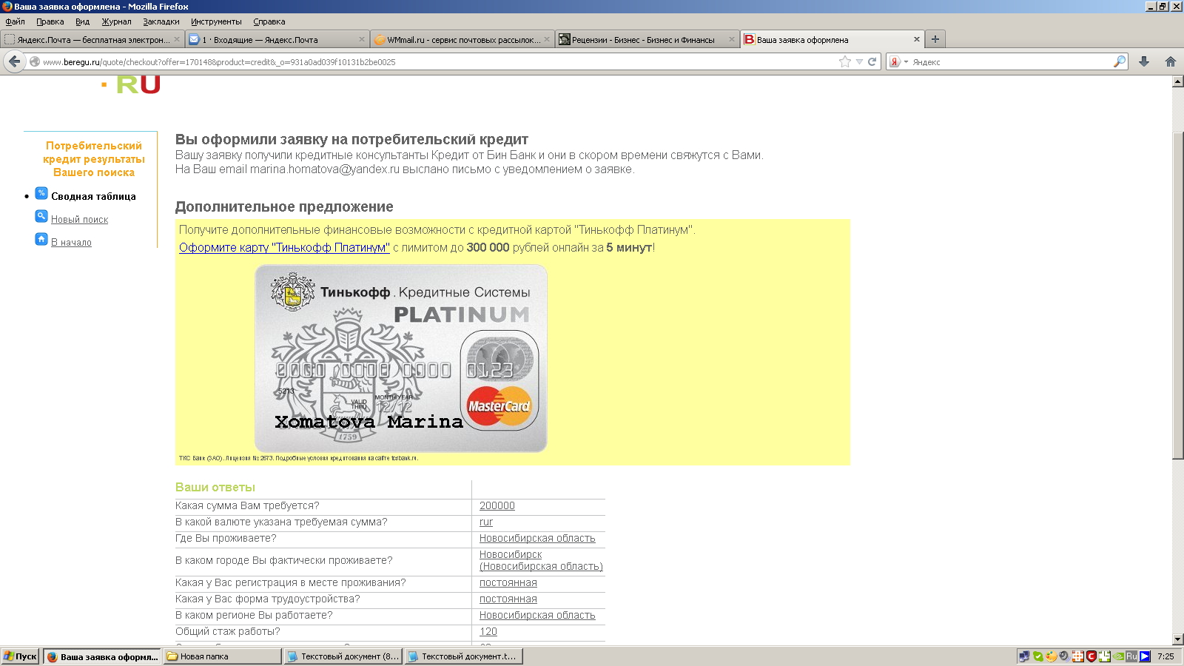Open the Инструменты menu
The height and width of the screenshot is (666, 1184).
[x=216, y=21]
